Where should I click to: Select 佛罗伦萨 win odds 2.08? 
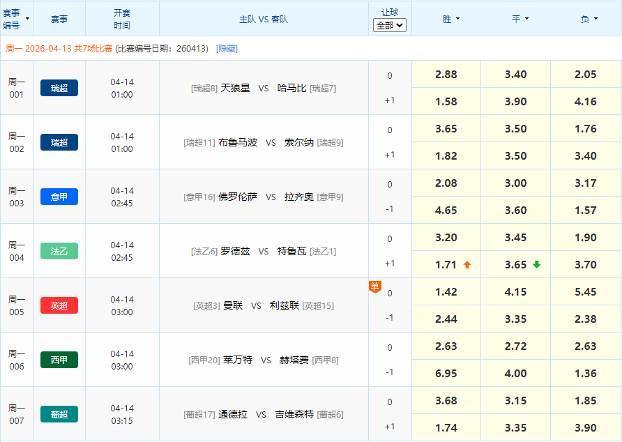pos(446,183)
